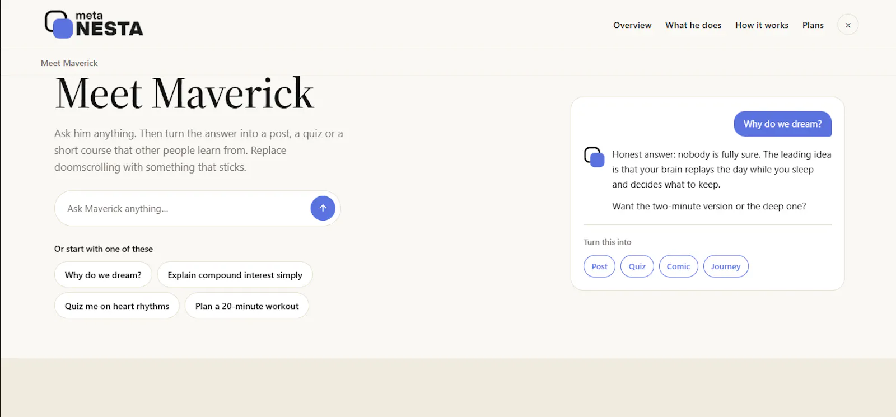896x417 pixels.
Task: Click the 'Honest answer: nobody is fully sure' text
Action: point(721,169)
